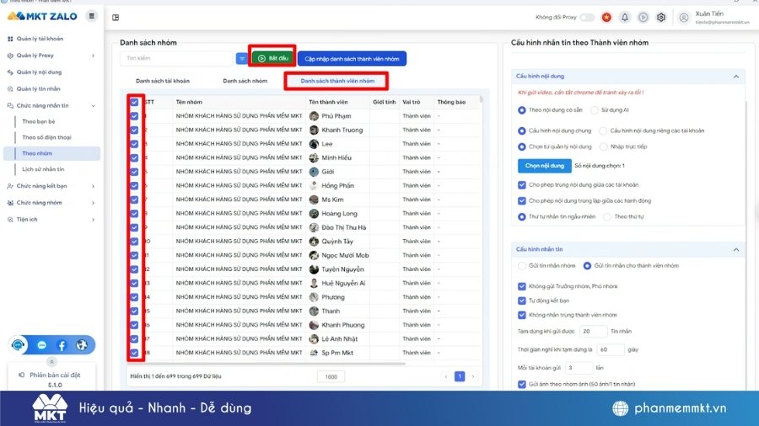Open Lịch sử nhắn tin submenu item
The height and width of the screenshot is (426, 759).
pos(43,169)
